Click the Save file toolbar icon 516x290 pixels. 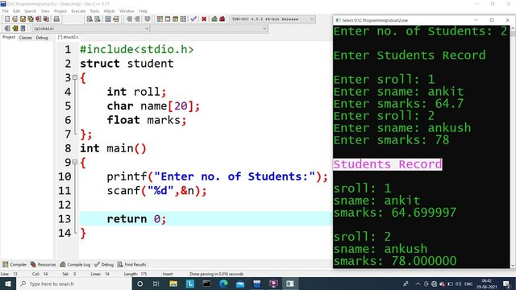[x=23, y=19]
